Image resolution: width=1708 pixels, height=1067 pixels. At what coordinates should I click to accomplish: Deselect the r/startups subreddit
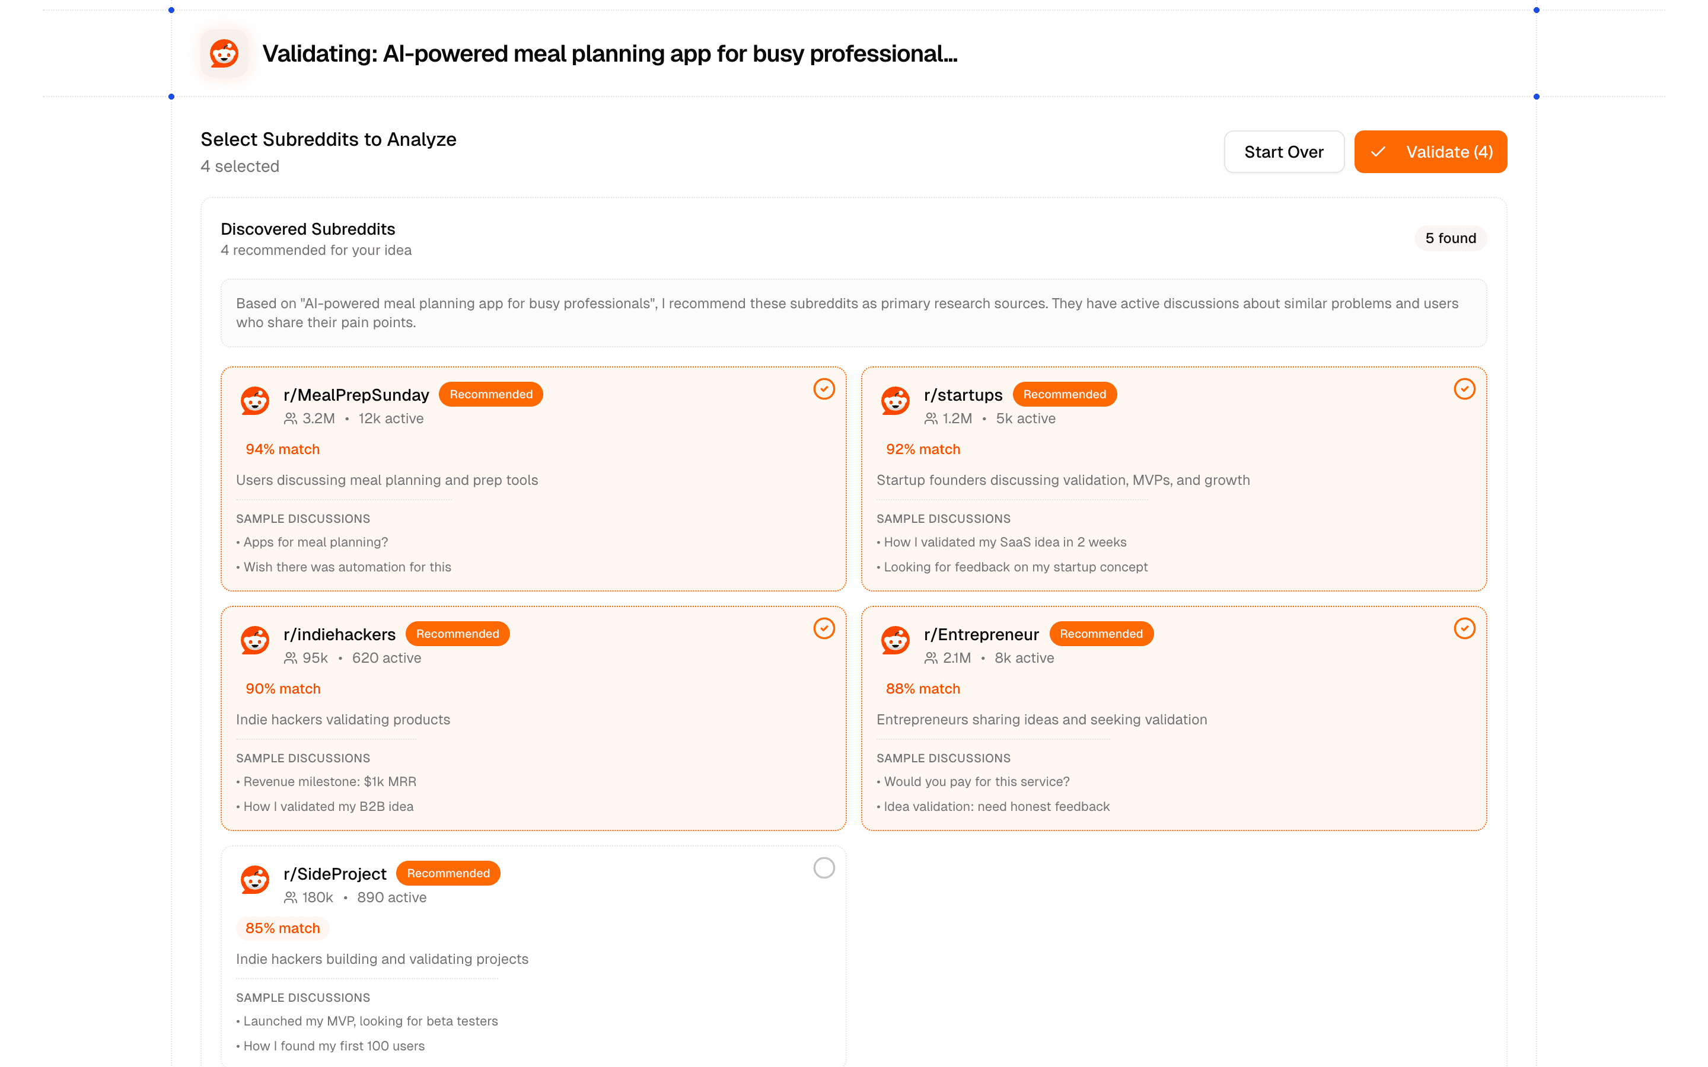[1464, 389]
